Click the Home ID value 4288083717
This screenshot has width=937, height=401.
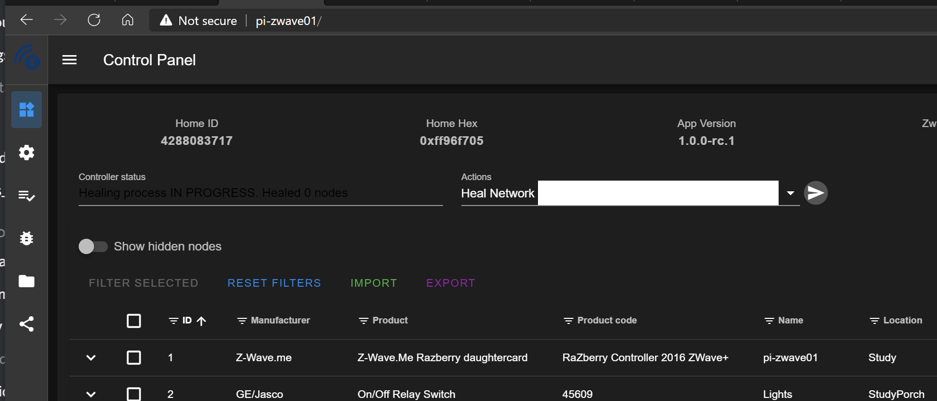[x=197, y=141]
